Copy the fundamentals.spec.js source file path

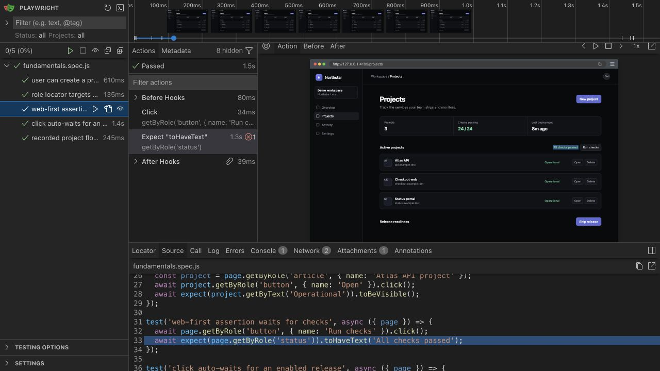639,266
